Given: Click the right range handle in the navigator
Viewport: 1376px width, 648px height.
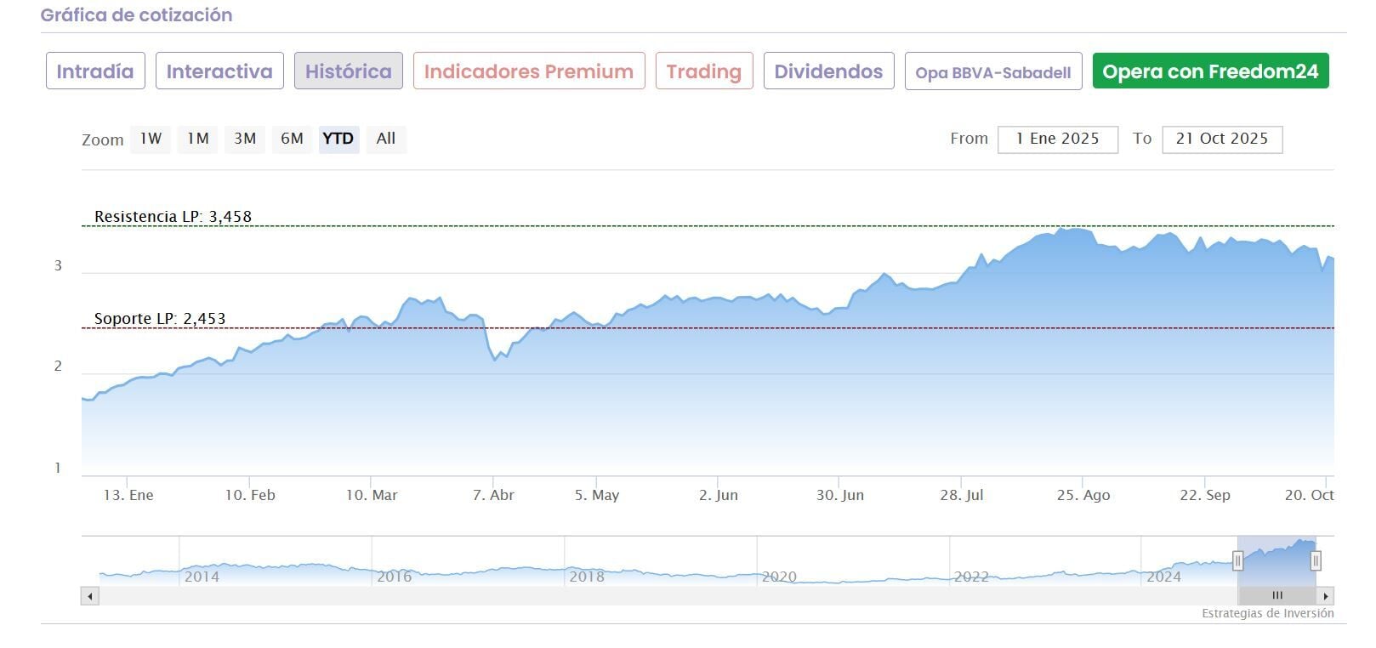Looking at the screenshot, I should (1316, 560).
